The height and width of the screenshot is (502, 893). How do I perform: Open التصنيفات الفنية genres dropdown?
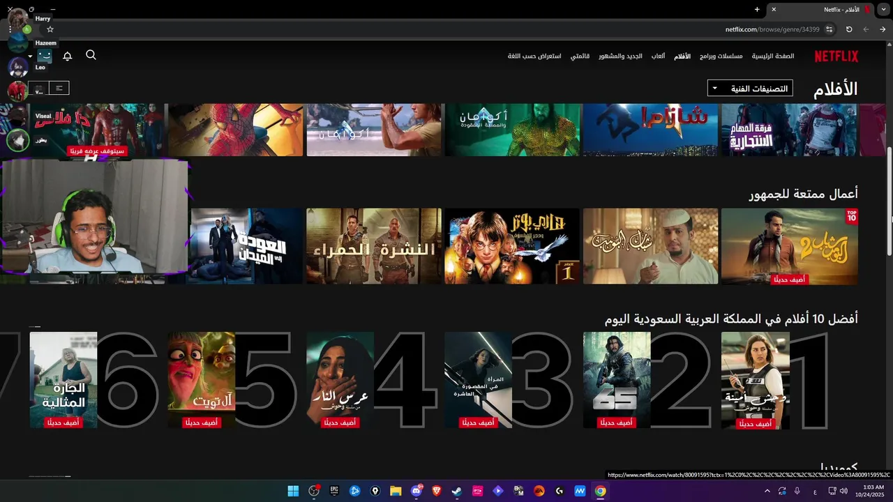(749, 89)
